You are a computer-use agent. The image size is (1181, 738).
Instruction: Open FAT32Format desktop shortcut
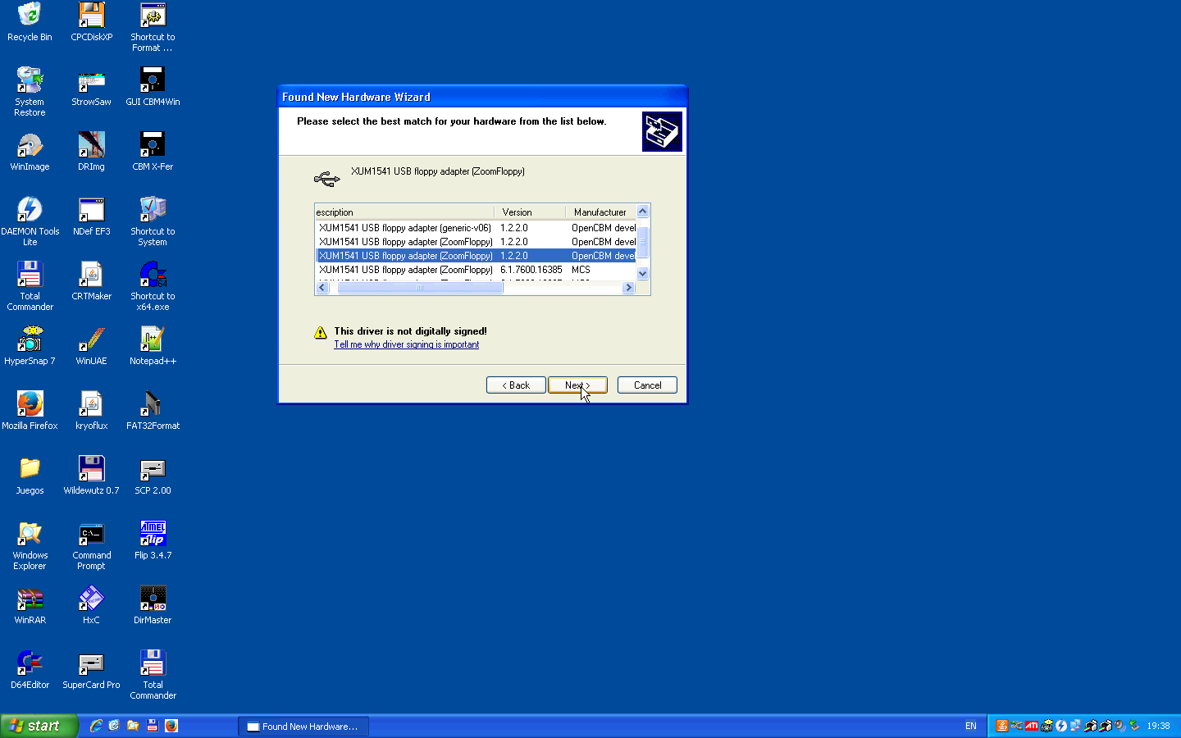click(x=153, y=411)
